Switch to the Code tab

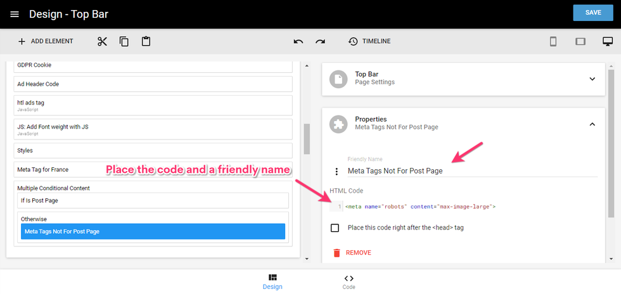pos(349,281)
